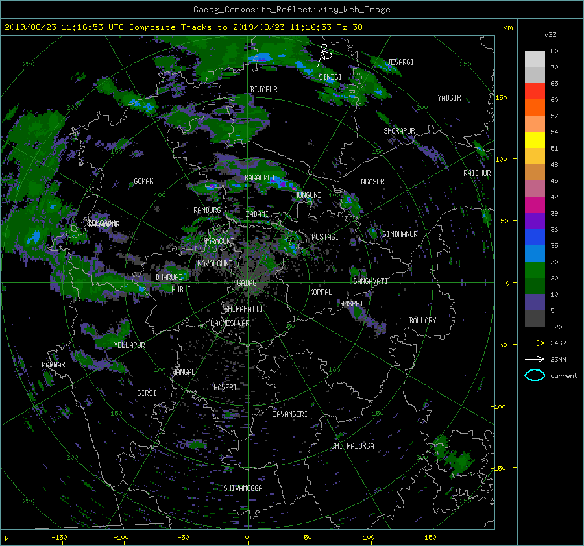Click the BADAMI city label

point(257,214)
